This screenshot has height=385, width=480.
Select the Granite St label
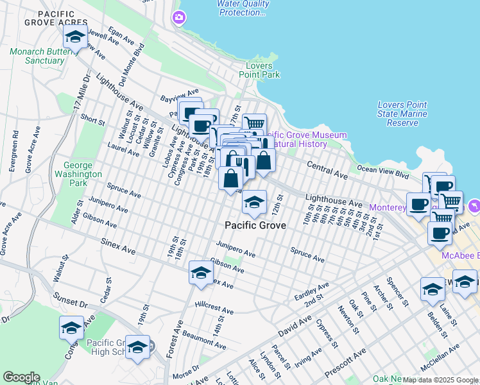[x=156, y=141]
